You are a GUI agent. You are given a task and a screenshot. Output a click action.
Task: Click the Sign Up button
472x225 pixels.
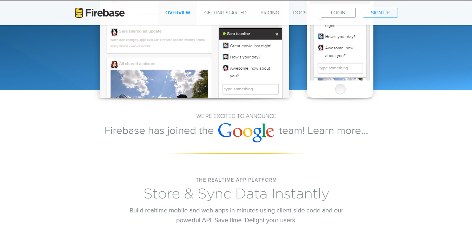coord(380,13)
